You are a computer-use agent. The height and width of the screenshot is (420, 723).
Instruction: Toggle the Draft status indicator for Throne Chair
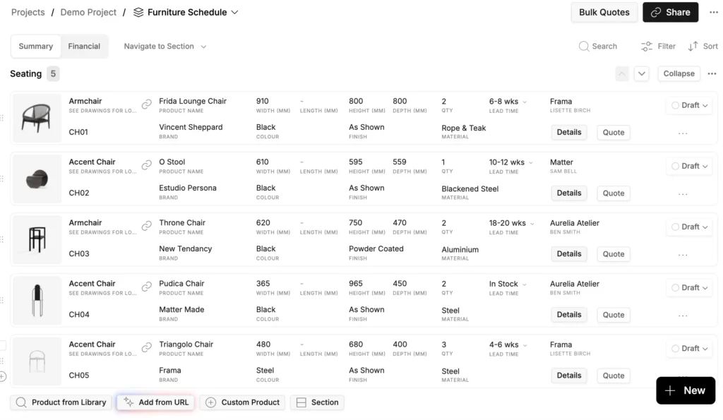pos(676,227)
